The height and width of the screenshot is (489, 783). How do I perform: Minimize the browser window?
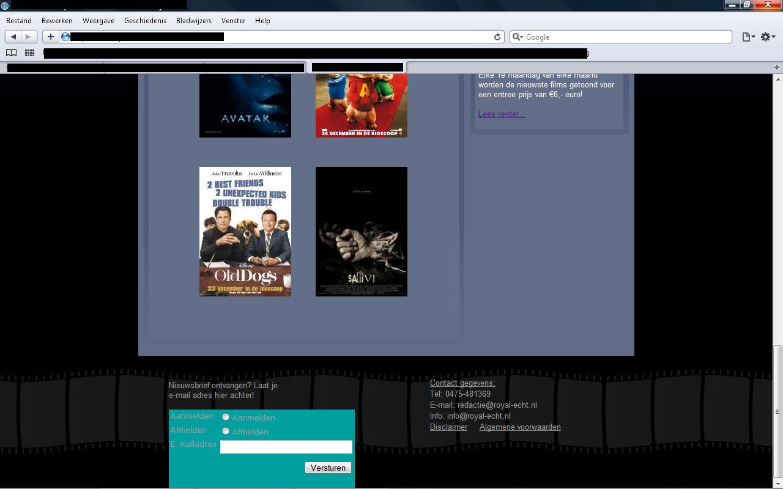[732, 5]
